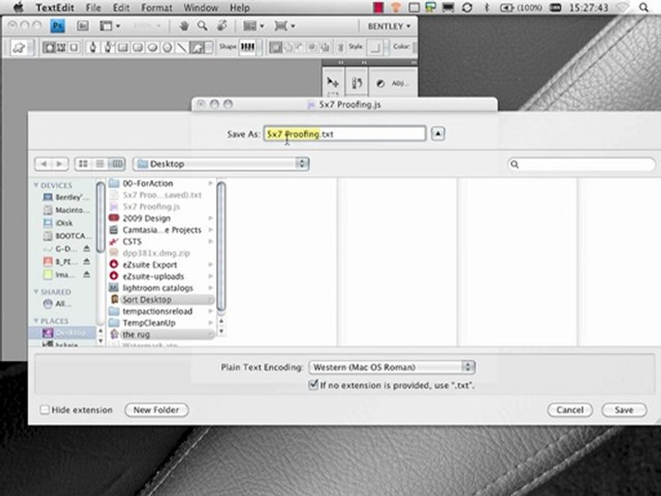This screenshot has width=661, height=496.
Task: Select the Custom Shape tool in the options bar
Action: pyautogui.click(x=197, y=48)
